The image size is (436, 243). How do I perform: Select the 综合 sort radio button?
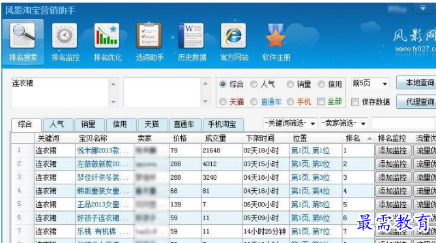coord(223,84)
